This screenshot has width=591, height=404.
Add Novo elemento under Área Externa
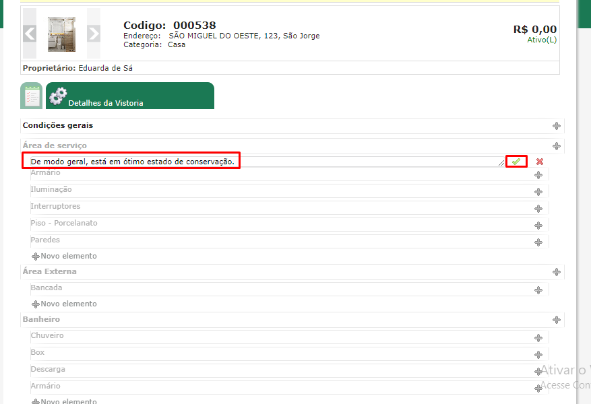click(x=64, y=304)
